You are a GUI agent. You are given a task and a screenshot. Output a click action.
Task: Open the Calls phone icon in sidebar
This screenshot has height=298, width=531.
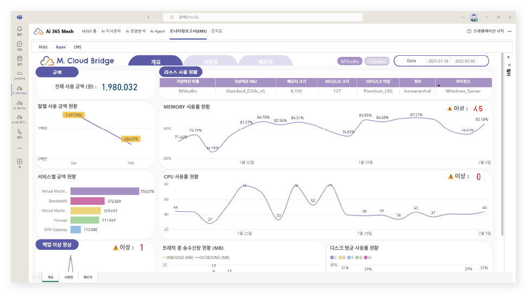(x=20, y=132)
